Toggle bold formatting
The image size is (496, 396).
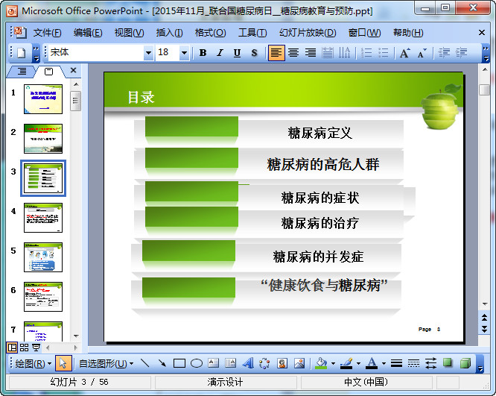[203, 53]
